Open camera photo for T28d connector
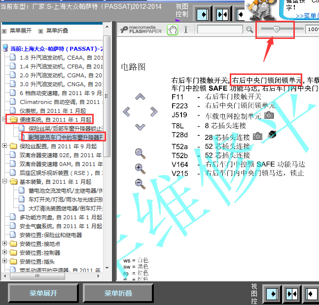This screenshot has height=305, width=319. pyautogui.click(x=257, y=136)
